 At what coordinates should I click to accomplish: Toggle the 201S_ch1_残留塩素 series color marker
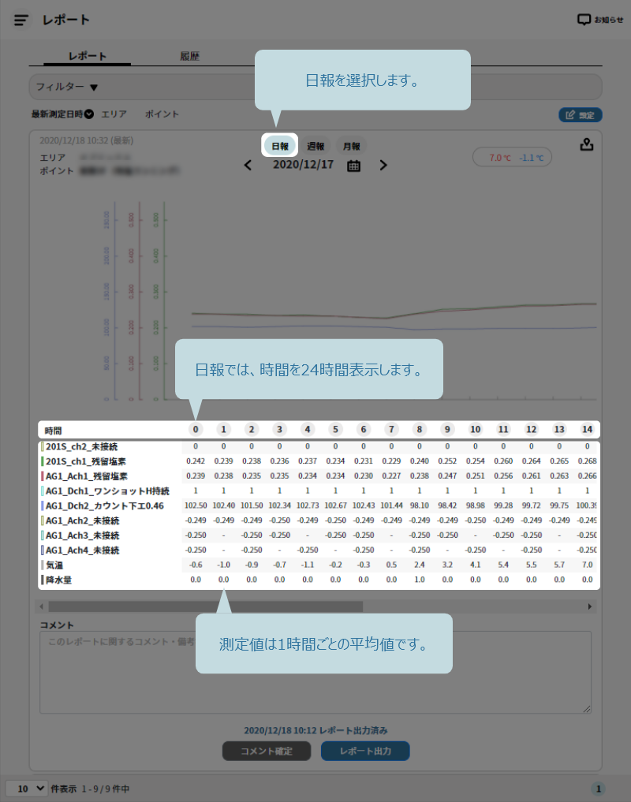click(x=42, y=461)
